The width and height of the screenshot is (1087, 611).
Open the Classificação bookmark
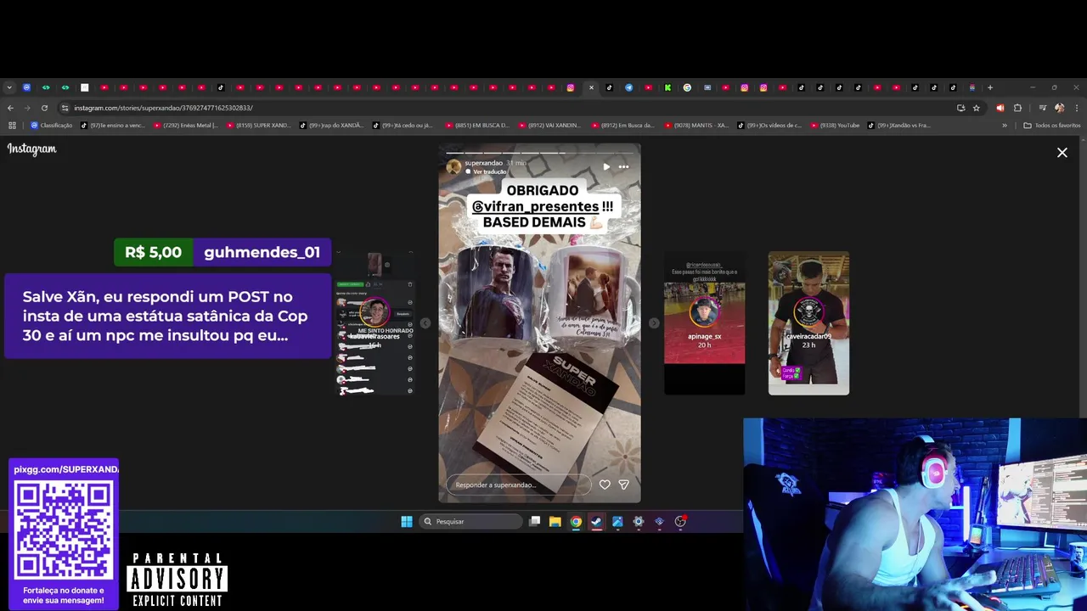[51, 126]
